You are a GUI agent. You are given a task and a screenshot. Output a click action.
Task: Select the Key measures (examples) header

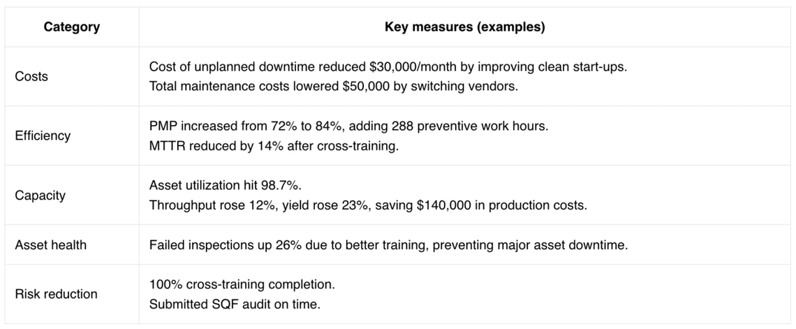[x=465, y=27]
